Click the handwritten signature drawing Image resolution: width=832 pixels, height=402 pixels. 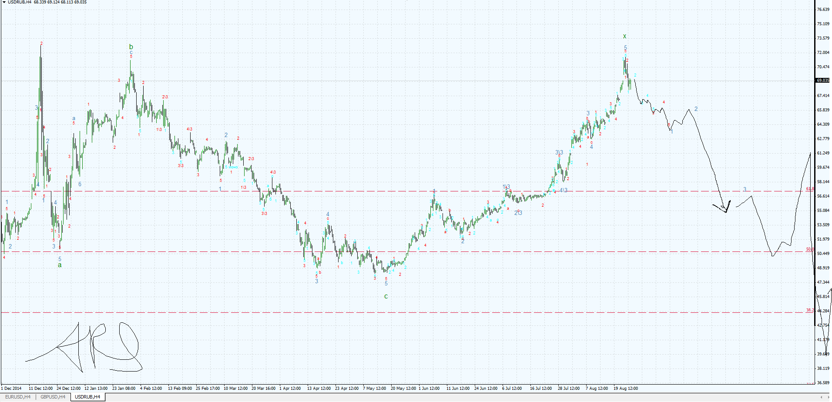(x=87, y=348)
